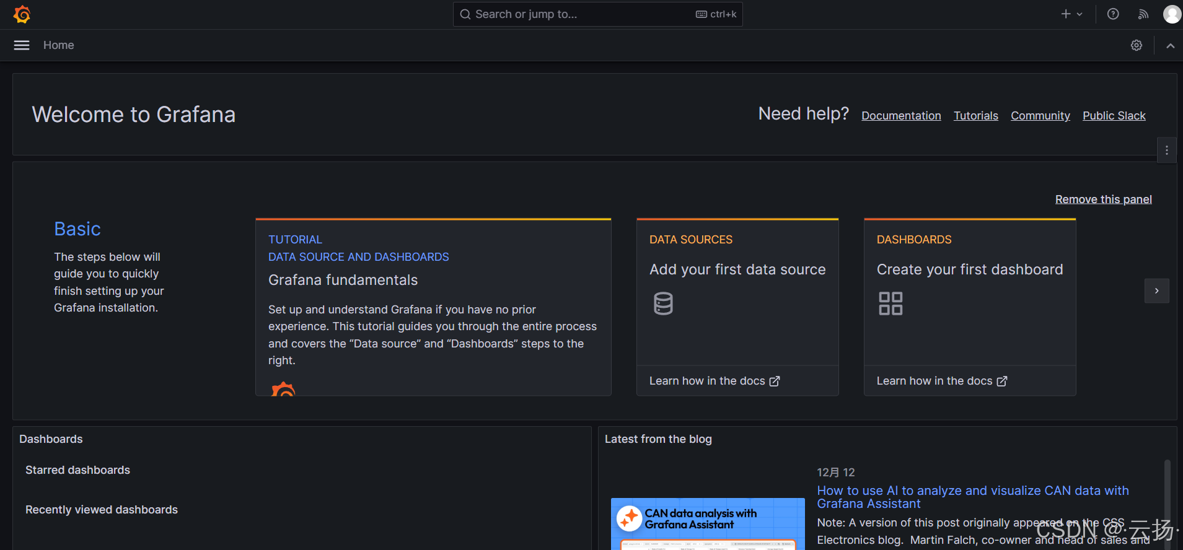Open data sources Learn how in the docs
This screenshot has width=1183, height=550.
[x=715, y=381]
